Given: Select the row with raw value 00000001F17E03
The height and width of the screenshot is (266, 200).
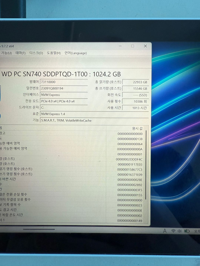Looking at the screenshot, I should click(x=72, y=164).
